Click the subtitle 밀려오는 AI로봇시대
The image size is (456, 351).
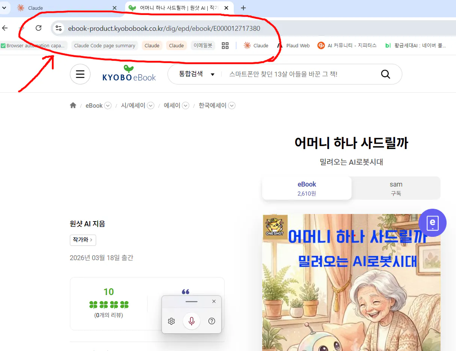351,162
